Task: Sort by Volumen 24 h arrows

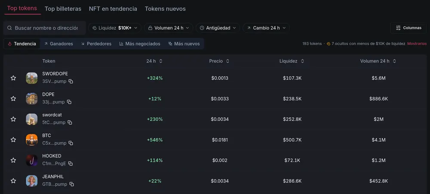Action: 394,61
